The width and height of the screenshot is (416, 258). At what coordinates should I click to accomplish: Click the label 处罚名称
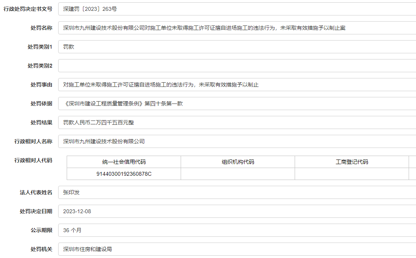41,28
